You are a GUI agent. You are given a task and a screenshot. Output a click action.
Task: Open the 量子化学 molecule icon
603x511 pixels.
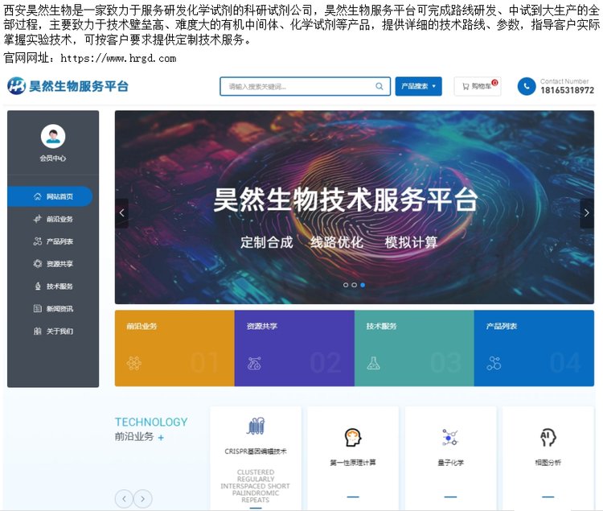click(x=450, y=437)
